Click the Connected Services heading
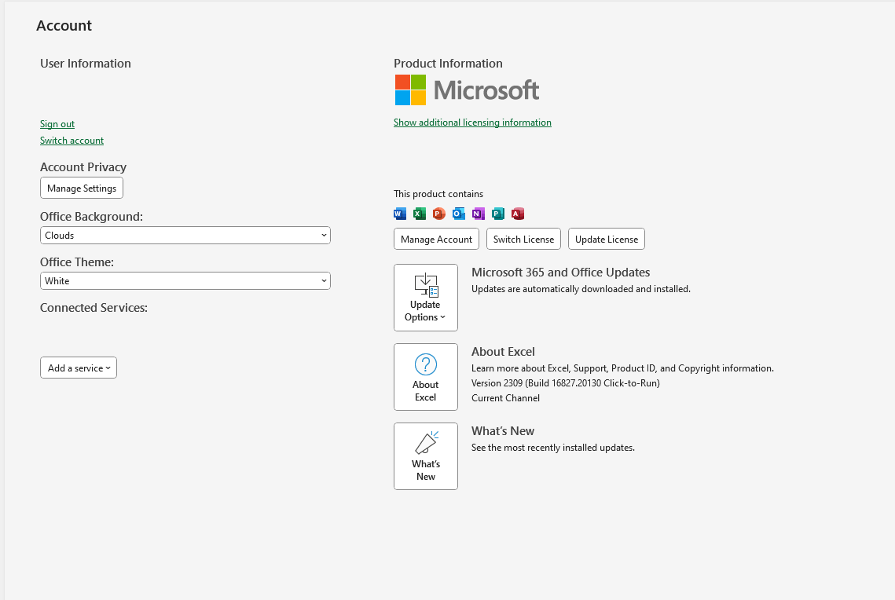 (x=94, y=307)
